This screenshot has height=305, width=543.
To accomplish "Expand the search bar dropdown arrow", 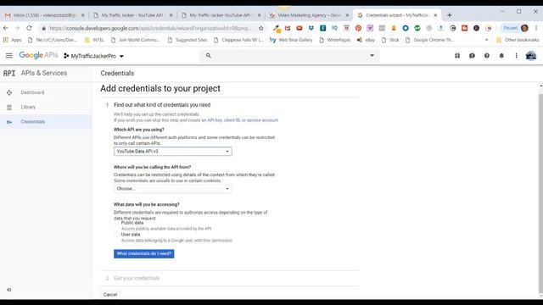I will (372, 55).
